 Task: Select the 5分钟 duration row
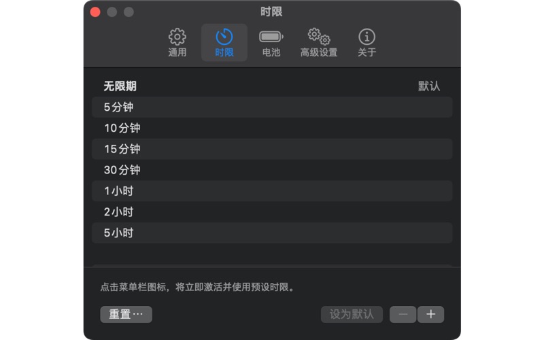click(x=272, y=107)
